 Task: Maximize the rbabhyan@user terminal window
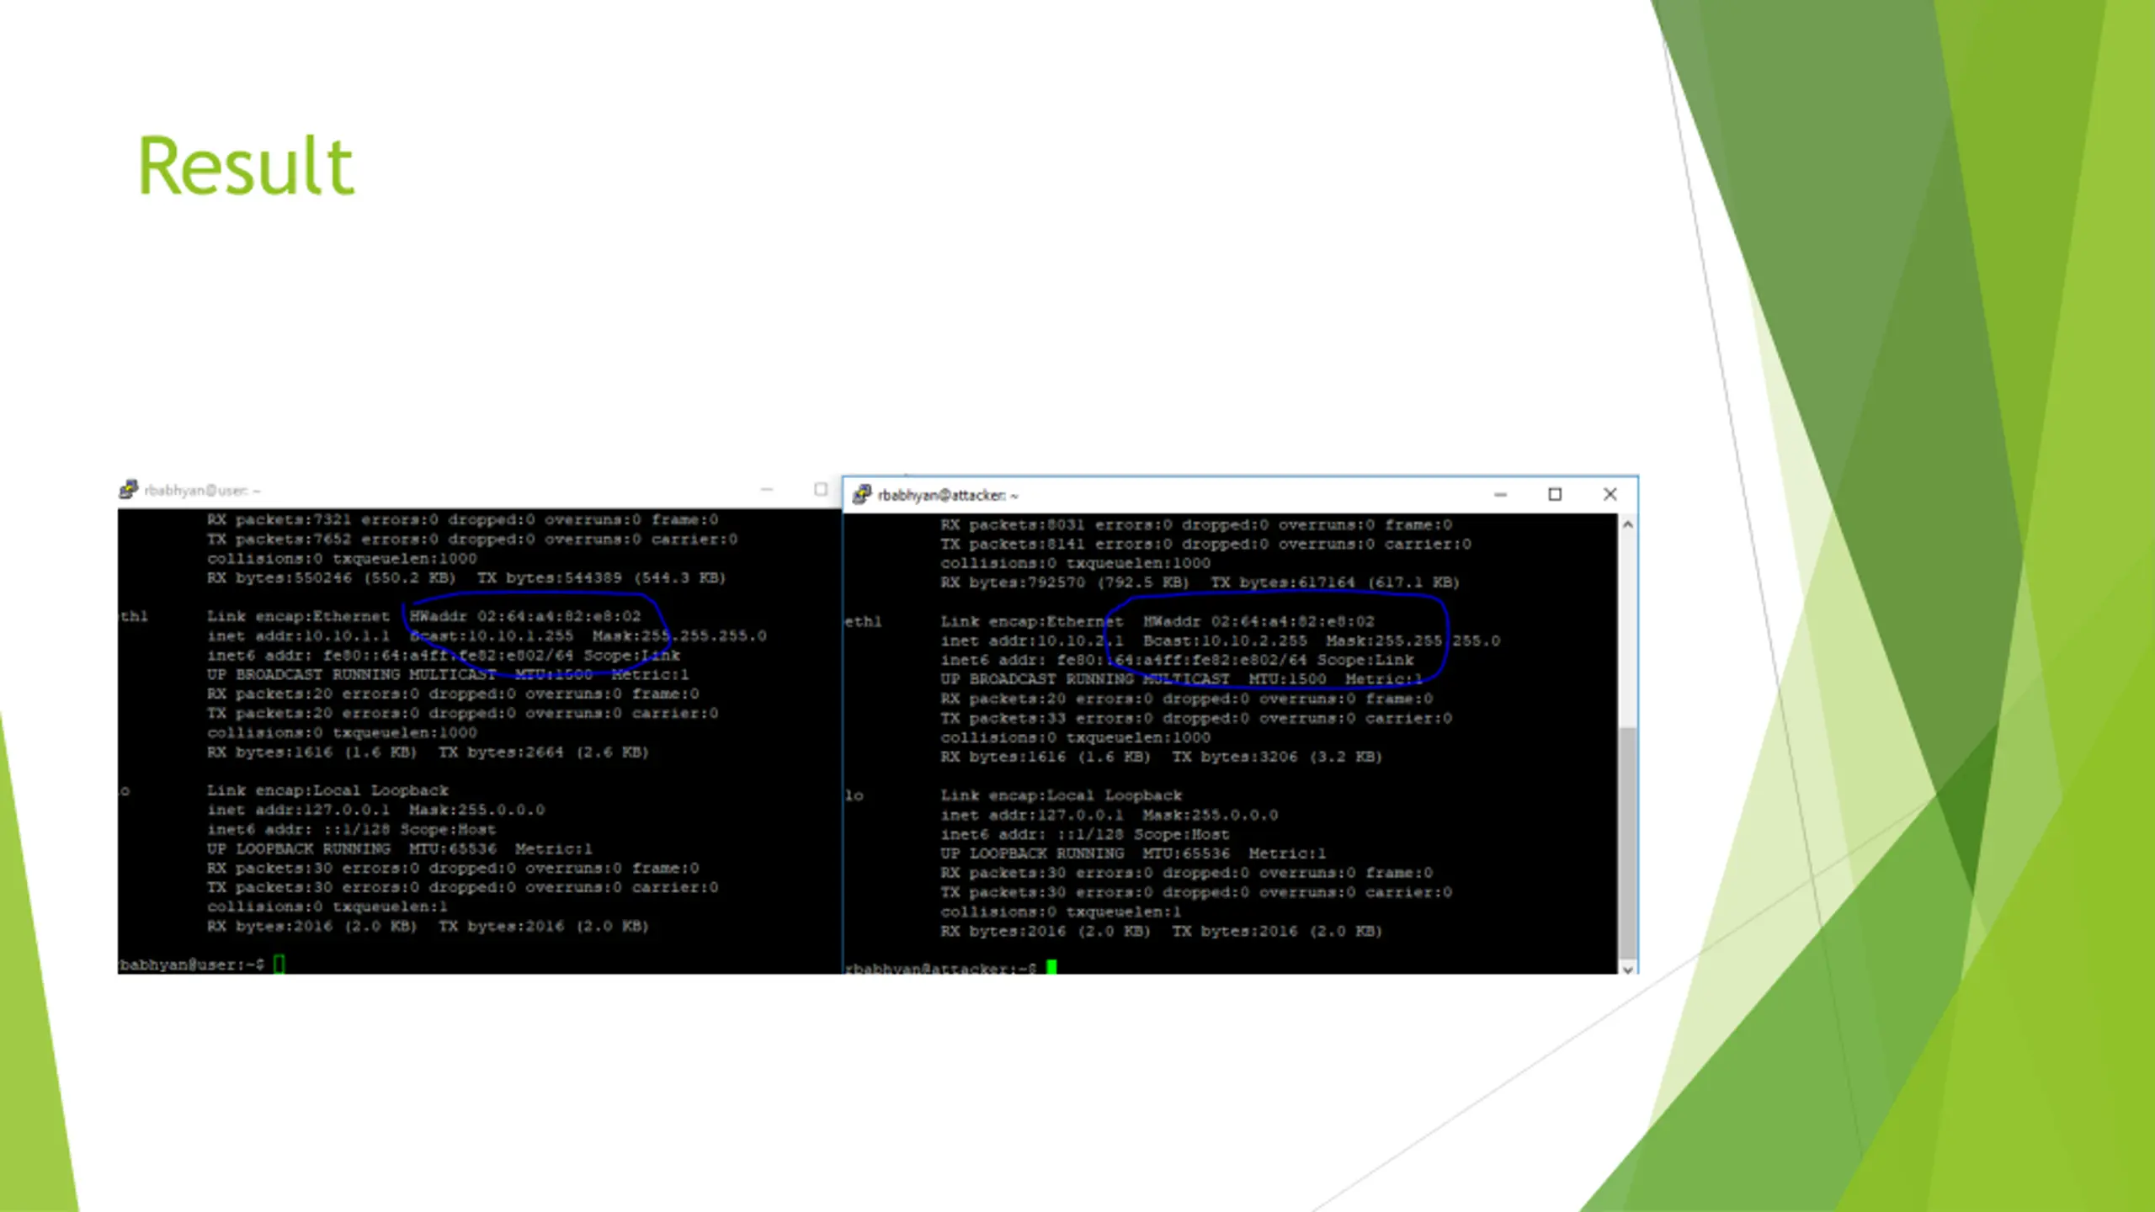(821, 490)
